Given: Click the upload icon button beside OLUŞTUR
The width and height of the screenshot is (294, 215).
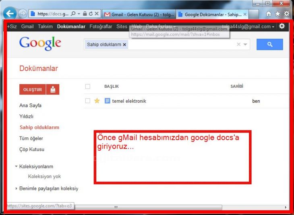Looking at the screenshot, I should point(53,89).
